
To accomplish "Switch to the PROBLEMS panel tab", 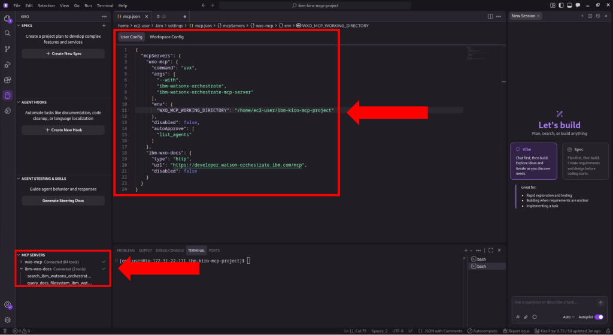I will point(126,251).
